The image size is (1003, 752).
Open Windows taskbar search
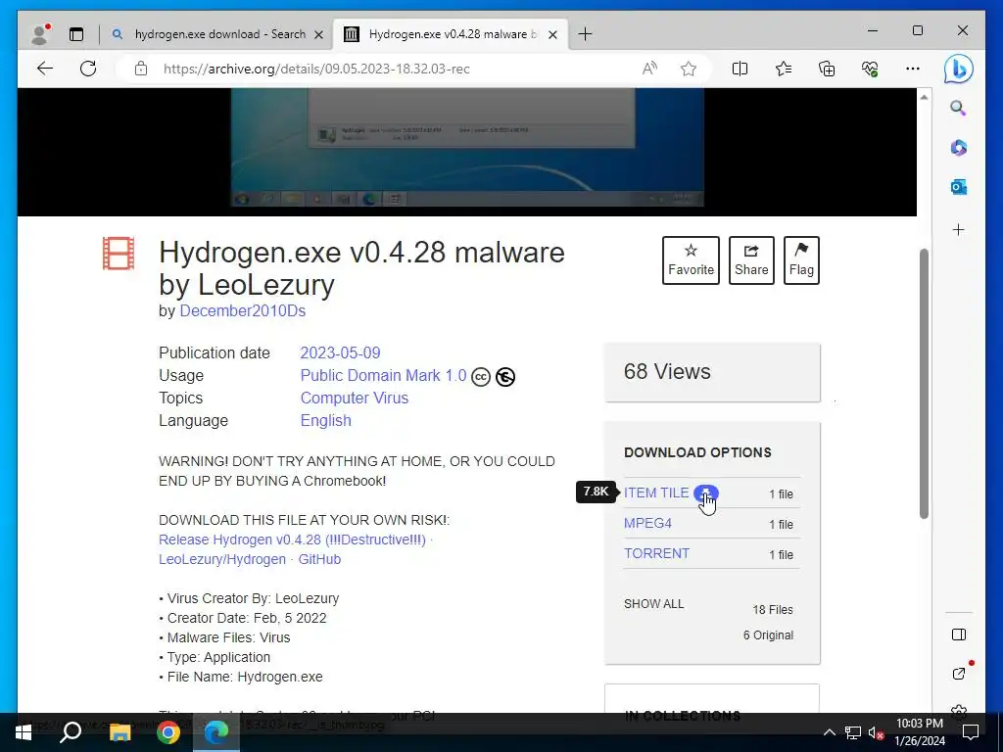coord(71,732)
